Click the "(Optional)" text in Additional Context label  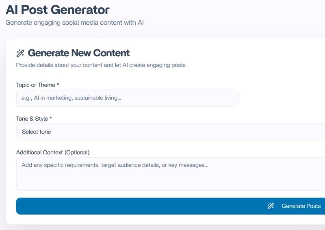click(x=77, y=152)
